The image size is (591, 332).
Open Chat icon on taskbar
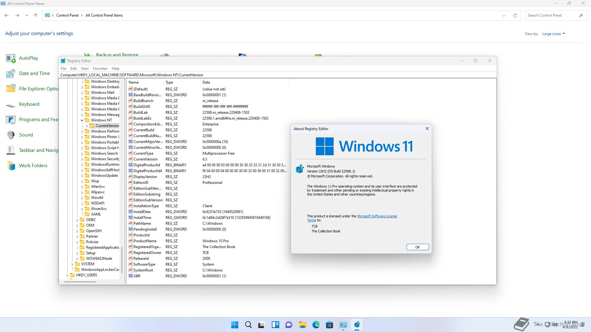289,325
